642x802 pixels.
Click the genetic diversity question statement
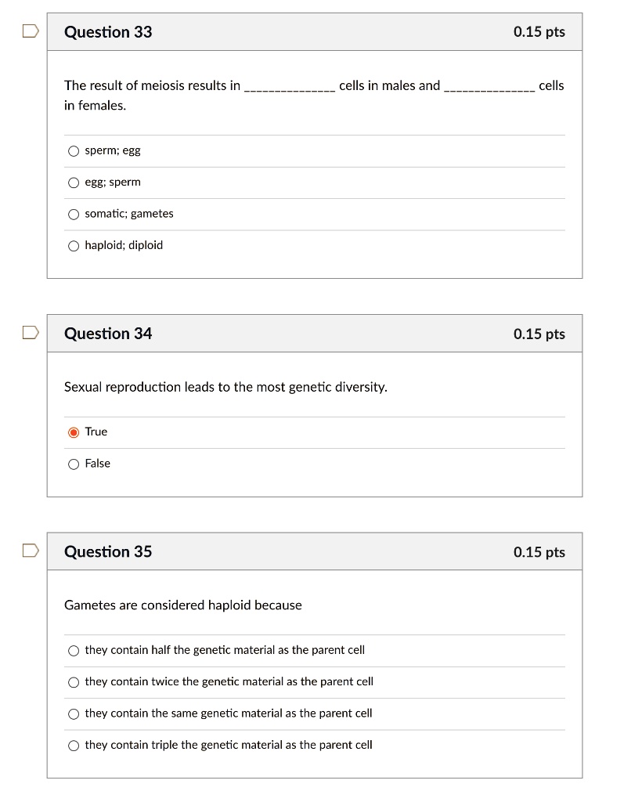click(225, 387)
